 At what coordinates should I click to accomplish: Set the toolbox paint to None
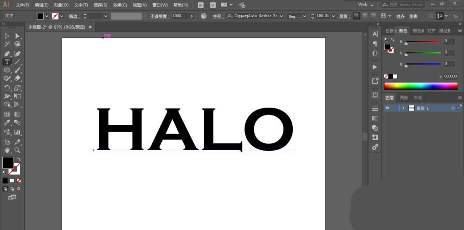[x=19, y=180]
